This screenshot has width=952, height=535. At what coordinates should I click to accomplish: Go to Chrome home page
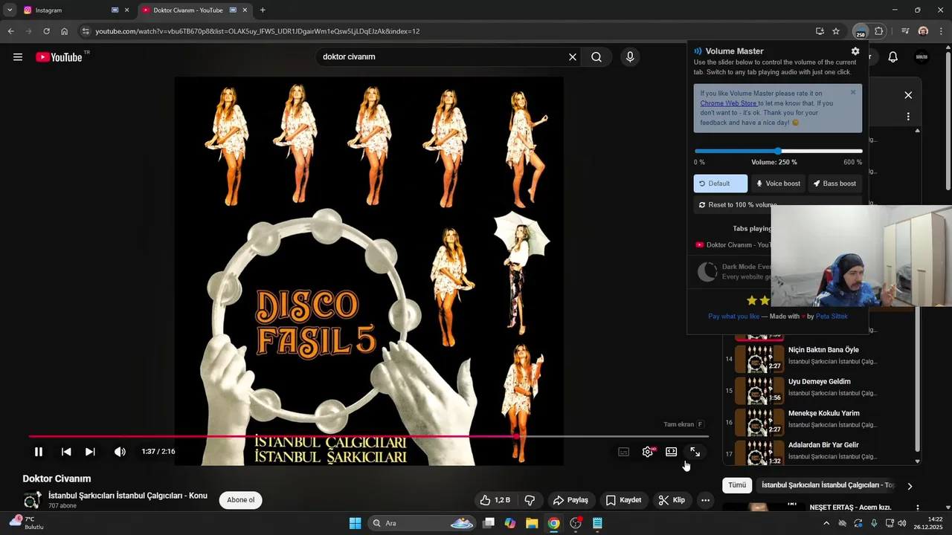(x=65, y=31)
